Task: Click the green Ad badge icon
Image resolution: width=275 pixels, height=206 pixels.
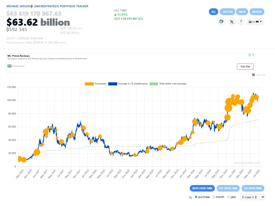Action: [x=9, y=66]
